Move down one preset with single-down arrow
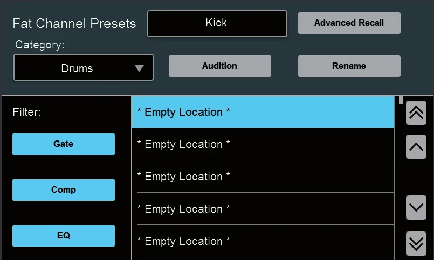434x260 pixels. [416, 207]
